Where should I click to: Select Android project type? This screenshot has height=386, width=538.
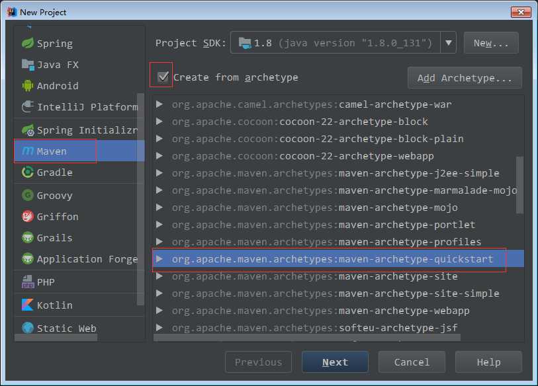tap(75, 86)
